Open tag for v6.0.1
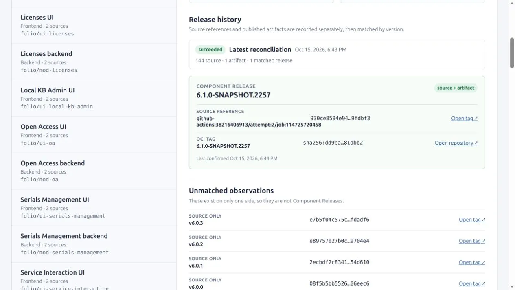 click(472, 262)
